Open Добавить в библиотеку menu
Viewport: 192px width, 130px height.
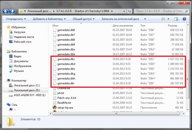click(49, 19)
